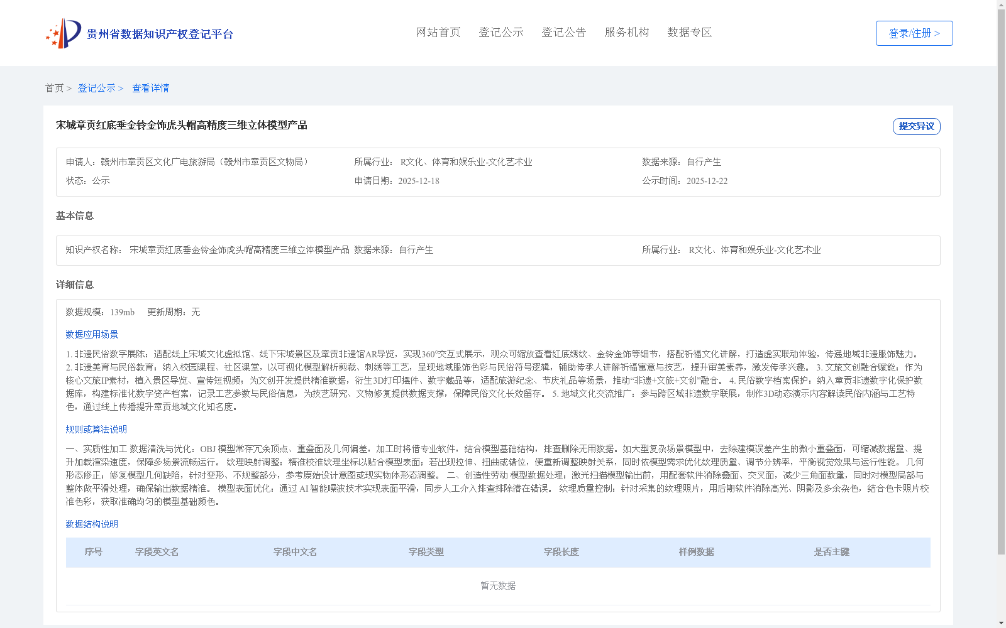
Task: Click the scrollbar up arrow
Action: [1001, 4]
